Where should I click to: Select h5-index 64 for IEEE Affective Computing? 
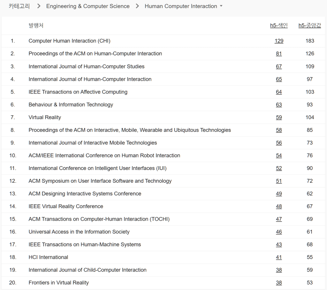(x=279, y=92)
